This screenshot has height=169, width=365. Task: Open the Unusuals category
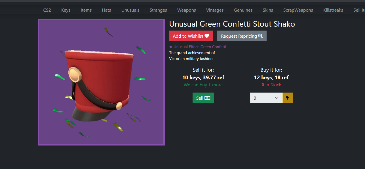pyautogui.click(x=130, y=10)
